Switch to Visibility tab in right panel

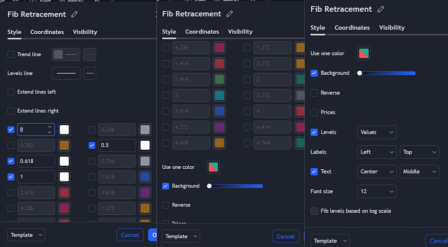click(392, 28)
